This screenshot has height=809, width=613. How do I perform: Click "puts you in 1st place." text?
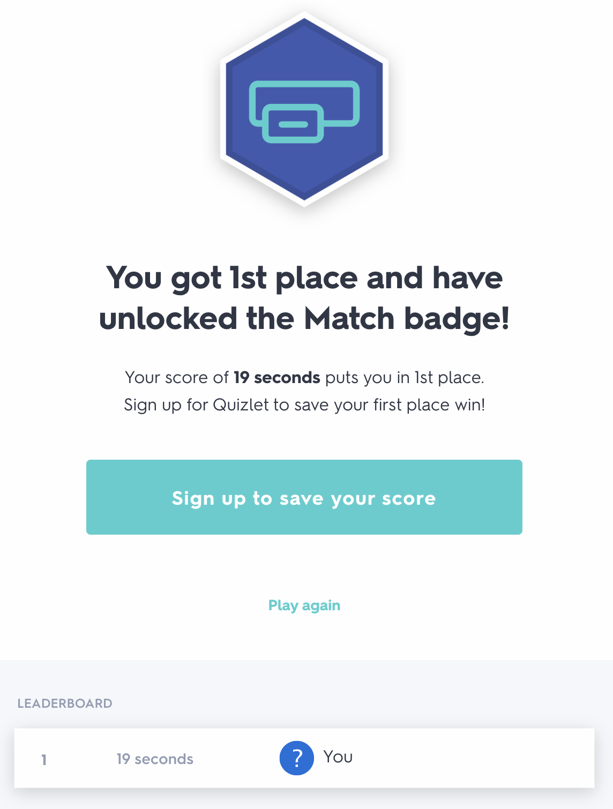click(x=405, y=377)
